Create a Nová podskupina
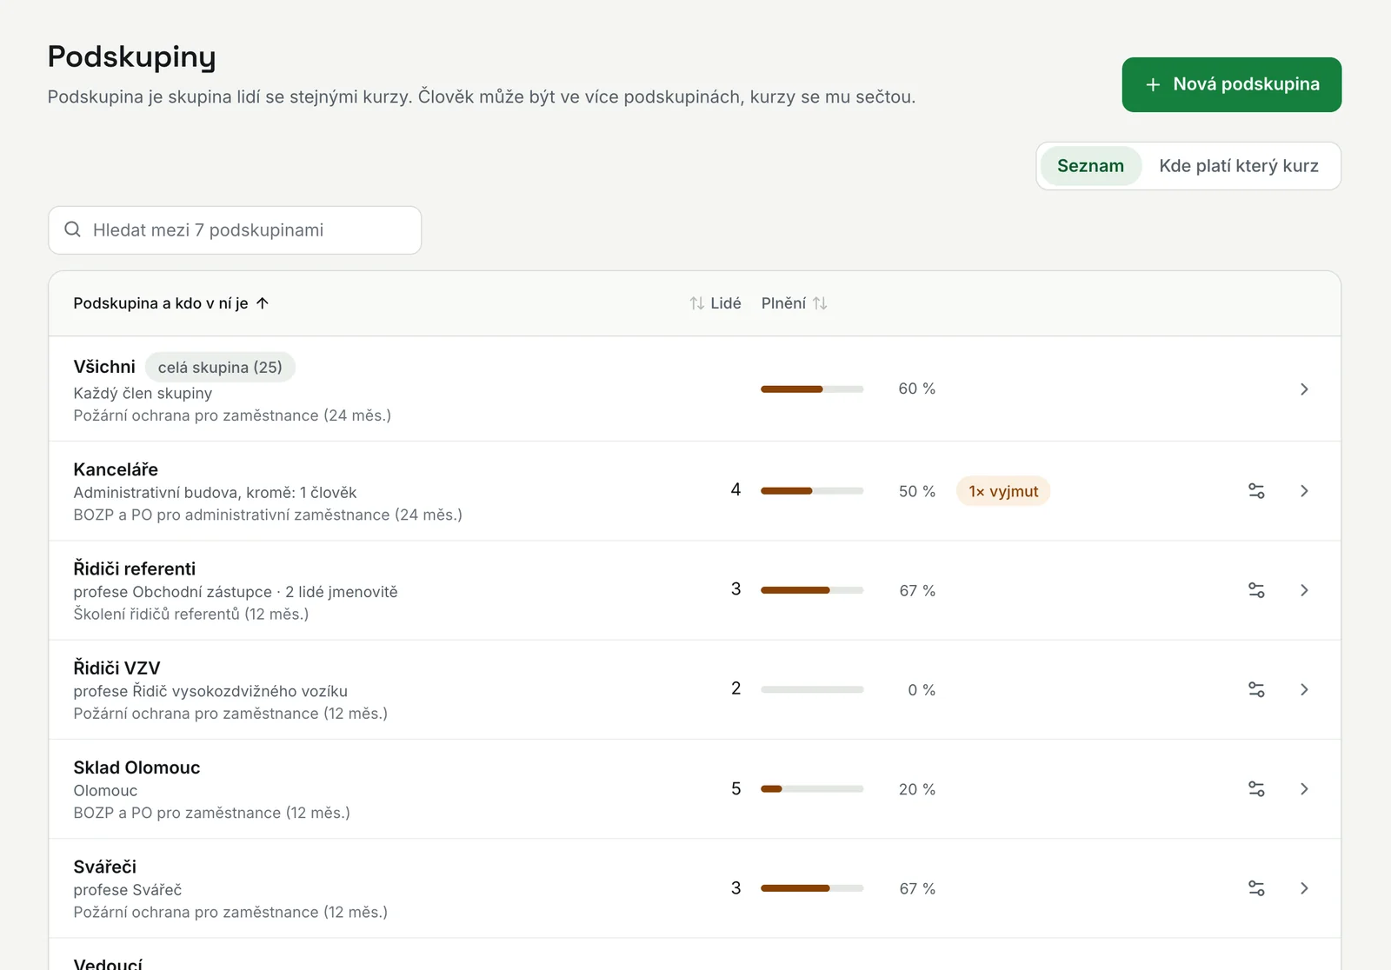This screenshot has width=1391, height=970. (x=1231, y=84)
